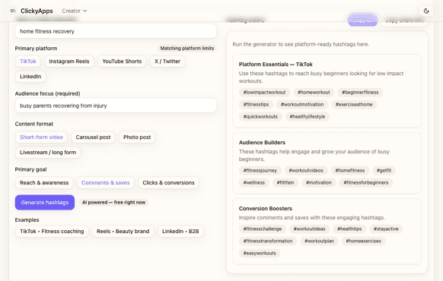The height and width of the screenshot is (281, 443).
Task: Click the AI powered free right now badge
Action: [x=114, y=202]
